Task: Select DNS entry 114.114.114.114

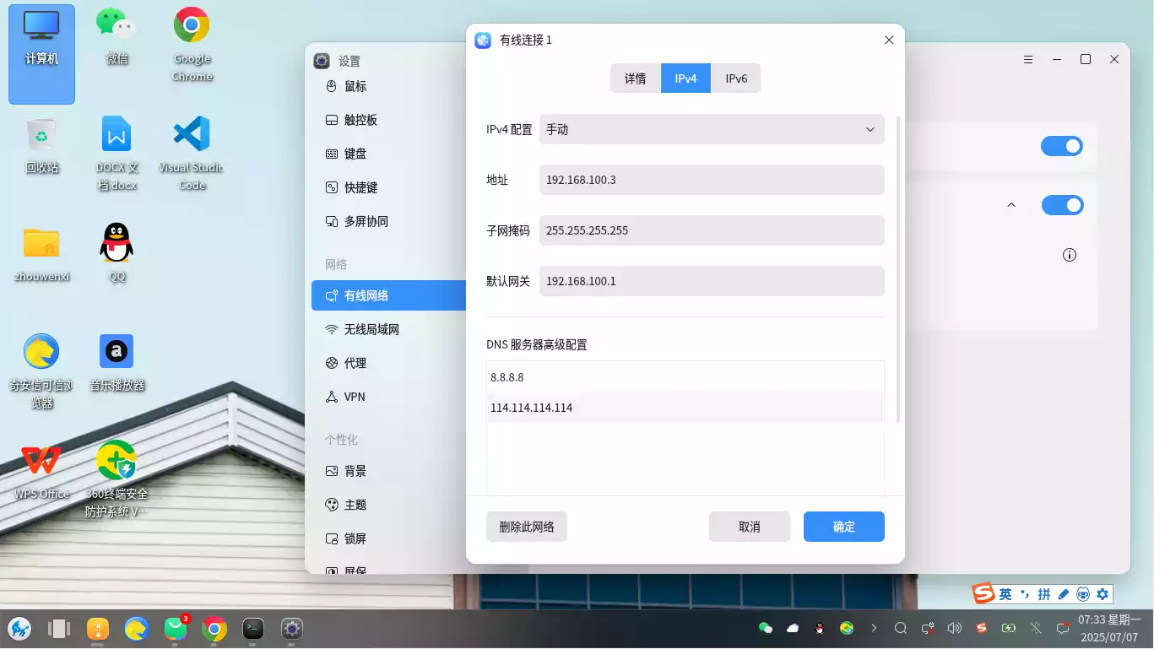Action: pos(685,408)
